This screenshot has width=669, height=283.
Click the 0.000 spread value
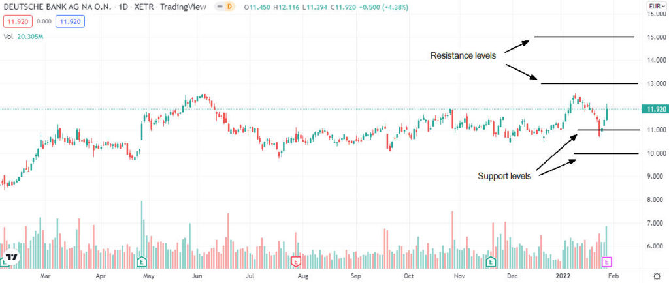point(44,22)
